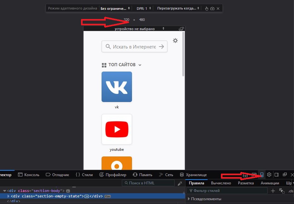Open the pick-color eyedropper tool

180,183
